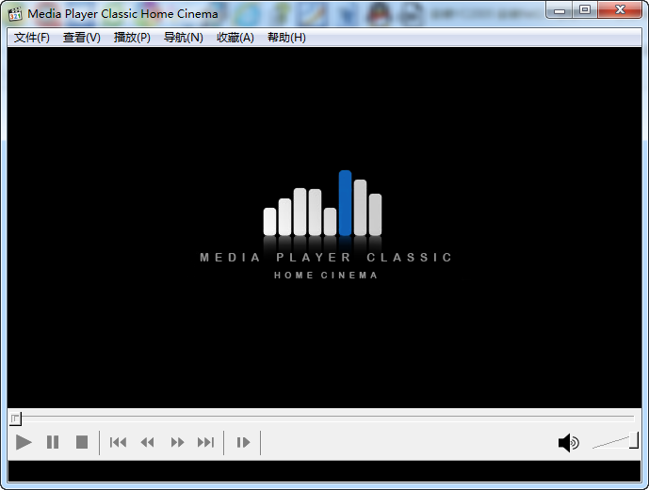Click the Media Player Classic logo in video area

[325, 225]
